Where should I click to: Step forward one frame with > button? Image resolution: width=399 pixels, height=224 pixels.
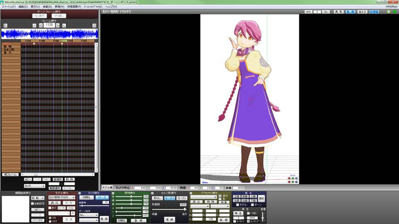click(58, 25)
